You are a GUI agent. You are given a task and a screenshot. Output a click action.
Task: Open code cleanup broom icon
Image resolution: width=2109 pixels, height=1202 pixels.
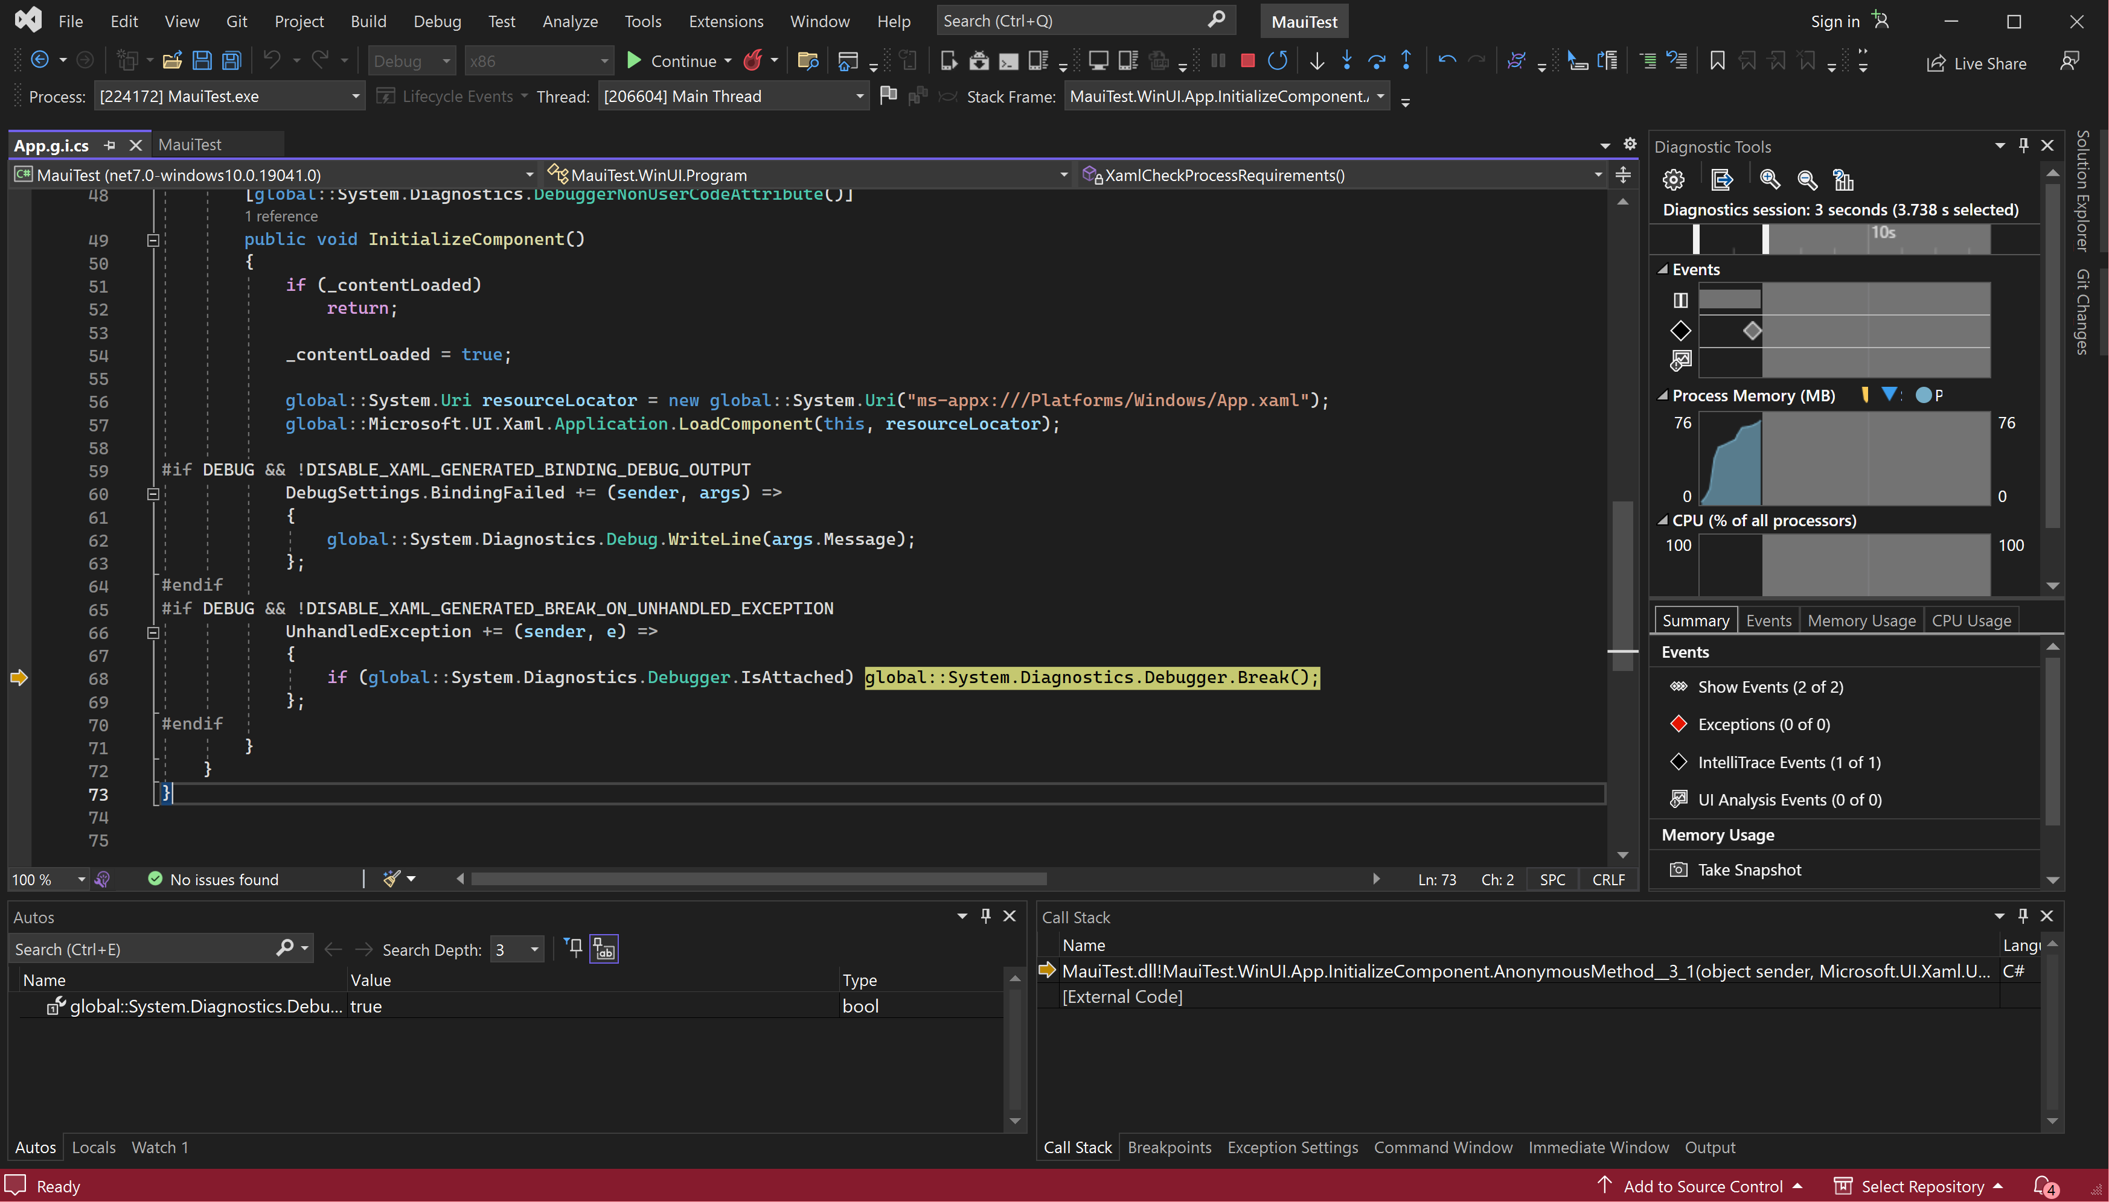click(x=392, y=879)
